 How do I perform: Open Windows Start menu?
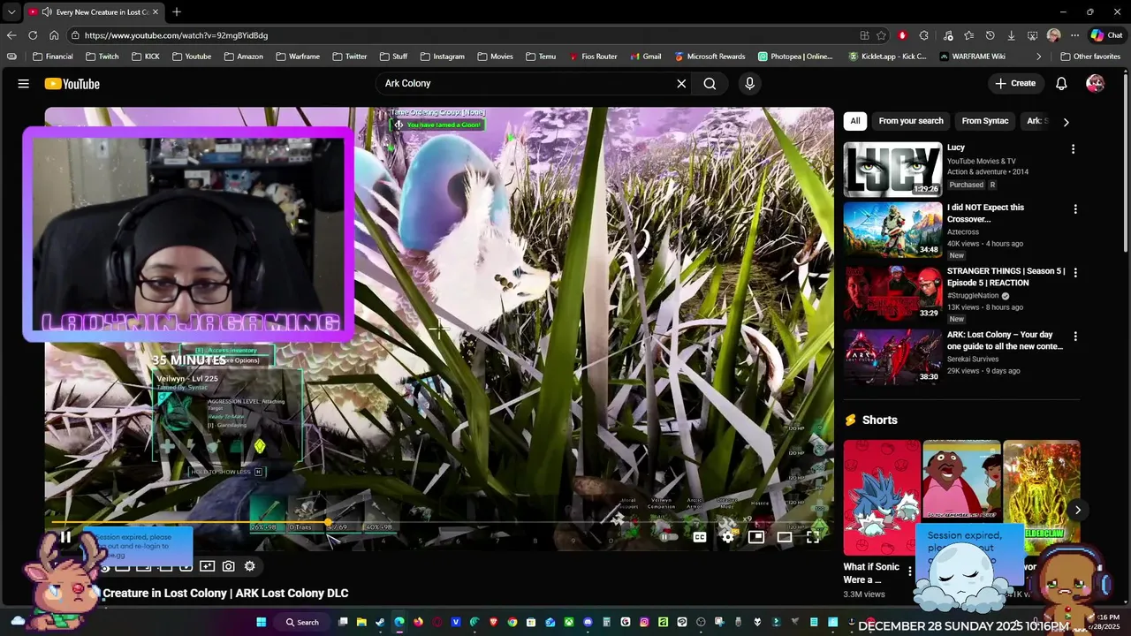[262, 622]
